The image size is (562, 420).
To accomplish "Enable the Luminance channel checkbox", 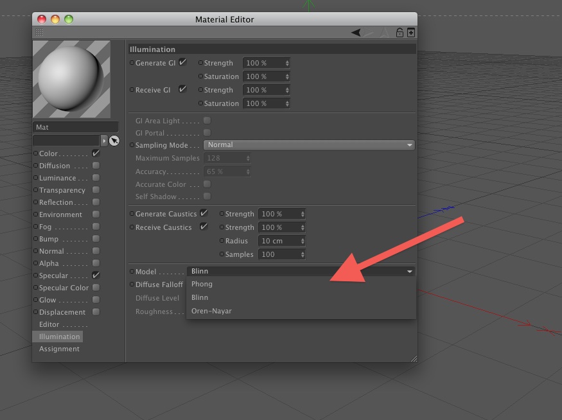I will click(96, 178).
